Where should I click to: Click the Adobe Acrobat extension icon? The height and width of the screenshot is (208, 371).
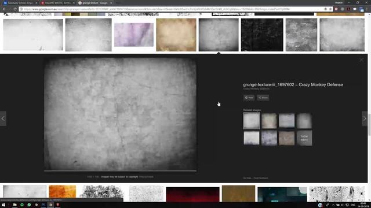348,9
